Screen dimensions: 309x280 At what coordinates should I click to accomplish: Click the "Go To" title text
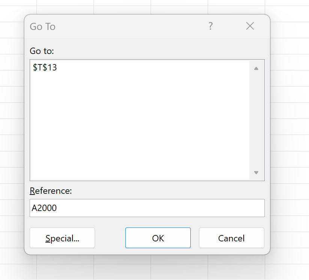click(x=42, y=27)
